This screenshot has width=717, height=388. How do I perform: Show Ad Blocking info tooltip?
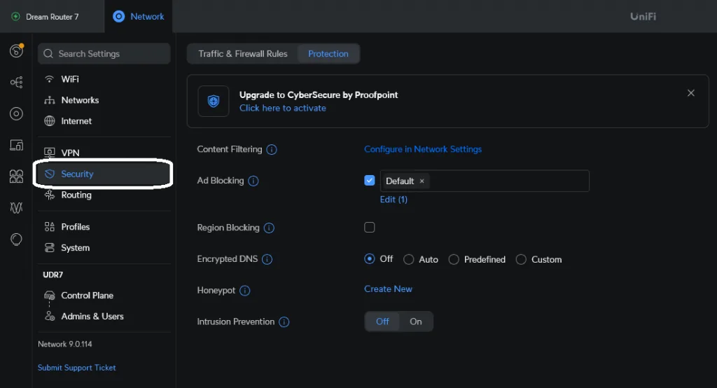click(253, 181)
